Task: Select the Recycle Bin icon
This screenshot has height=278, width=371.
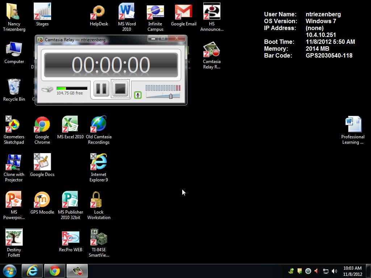Action: pyautogui.click(x=14, y=90)
